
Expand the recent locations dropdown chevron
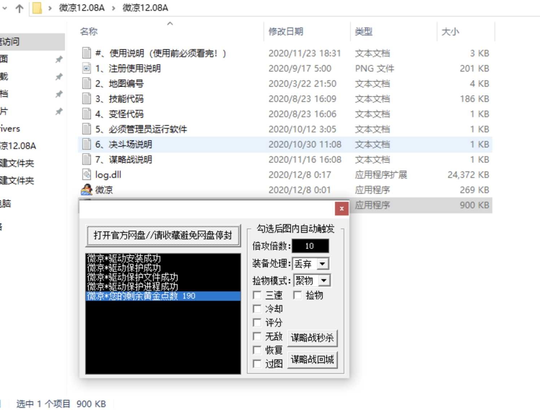(5, 8)
